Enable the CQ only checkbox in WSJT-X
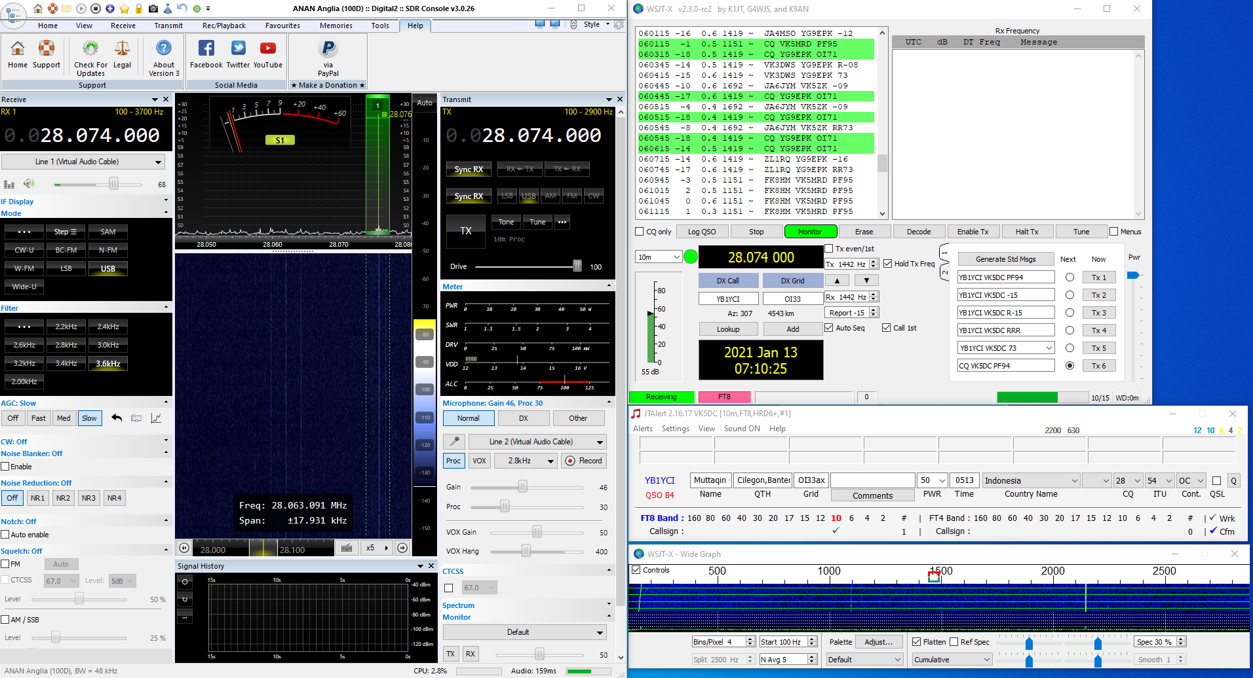Image resolution: width=1253 pixels, height=678 pixels. [639, 231]
